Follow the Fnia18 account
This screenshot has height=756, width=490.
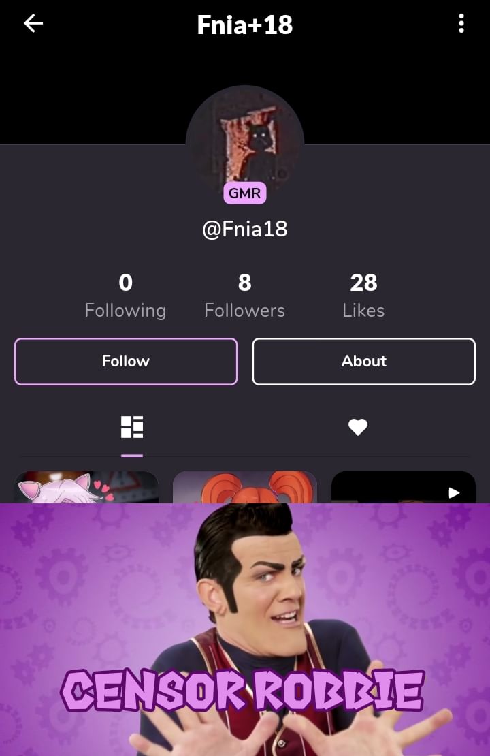click(126, 362)
